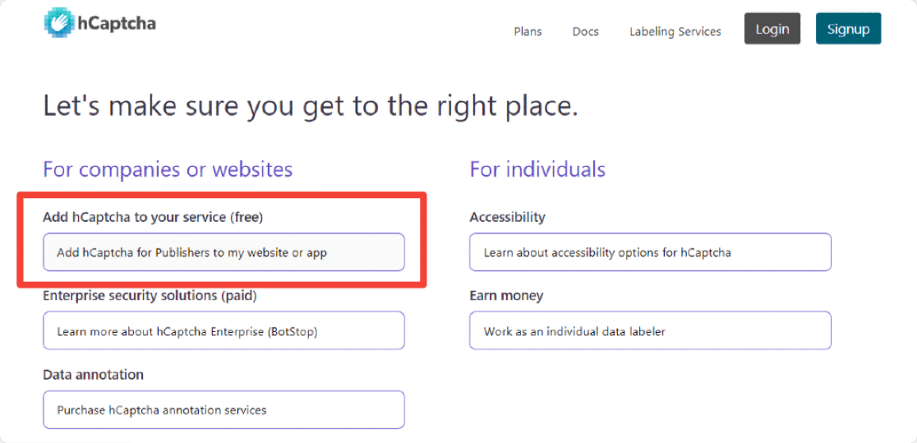Open Labeling Services in the navigation

point(675,31)
